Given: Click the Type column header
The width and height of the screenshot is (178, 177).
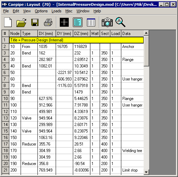Looking at the screenshot, I should (29, 34).
